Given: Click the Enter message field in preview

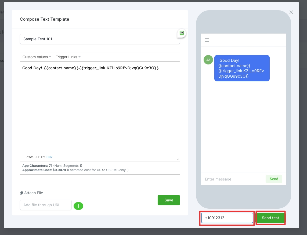Looking at the screenshot, I should (232, 179).
